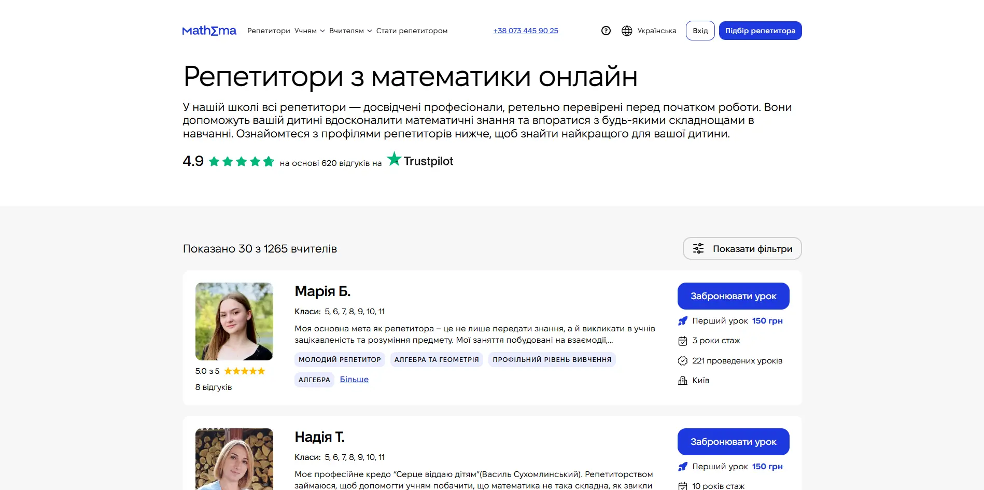Click the MathΣma logo
The width and height of the screenshot is (984, 490).
tap(209, 31)
